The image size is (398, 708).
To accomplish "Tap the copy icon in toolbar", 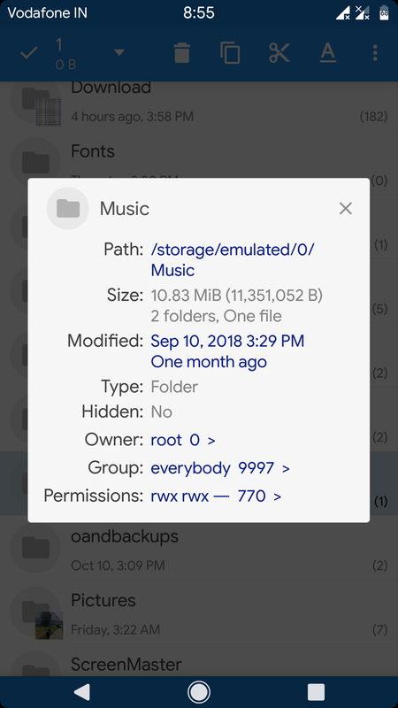I will [x=230, y=53].
